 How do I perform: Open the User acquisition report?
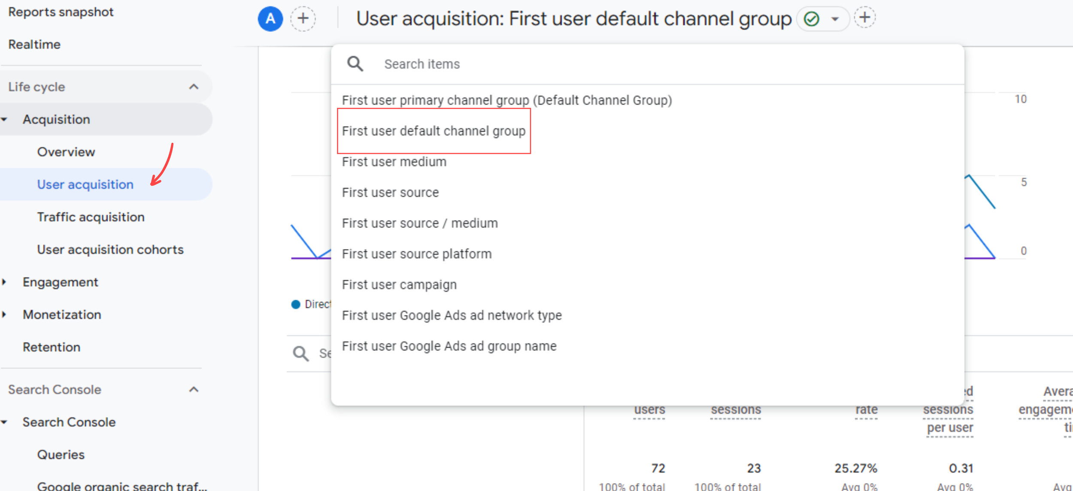pos(85,184)
